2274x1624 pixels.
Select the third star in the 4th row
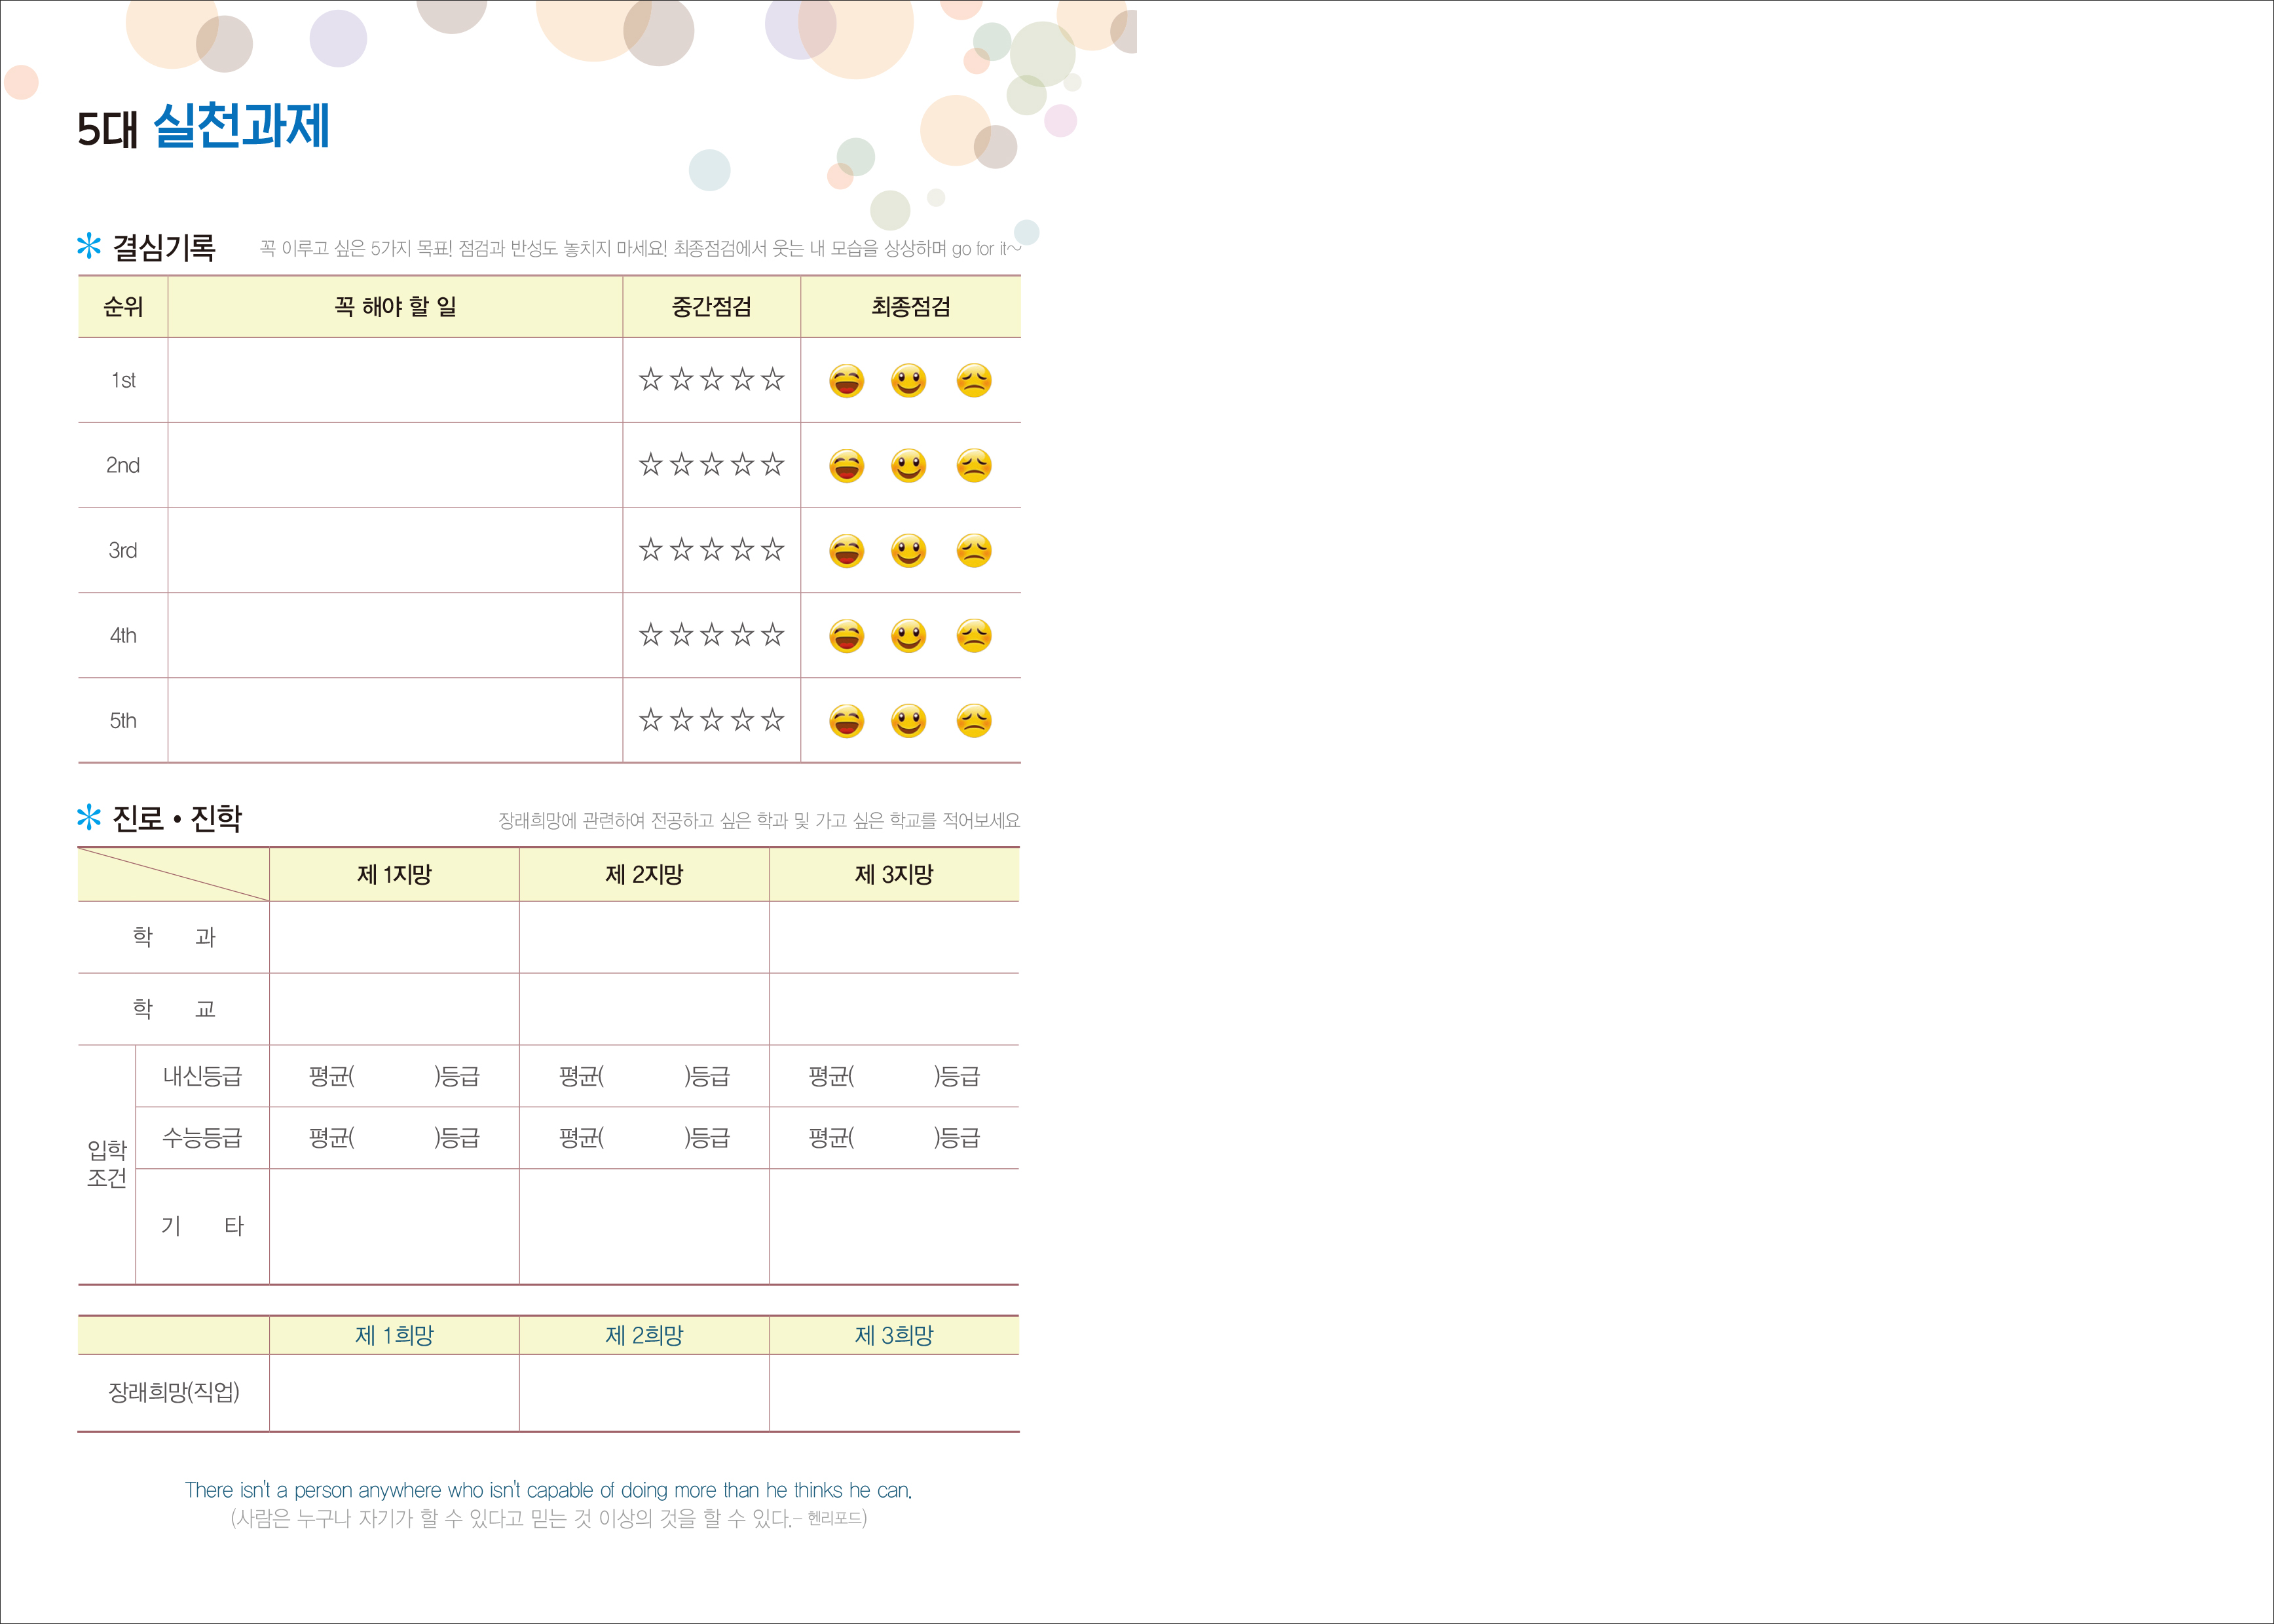point(711,635)
